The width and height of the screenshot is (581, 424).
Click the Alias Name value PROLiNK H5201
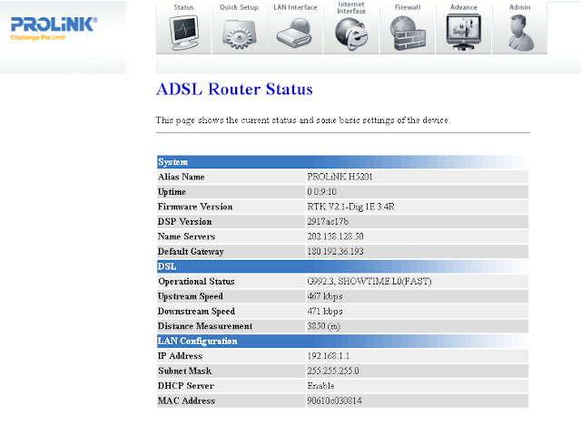[340, 177]
